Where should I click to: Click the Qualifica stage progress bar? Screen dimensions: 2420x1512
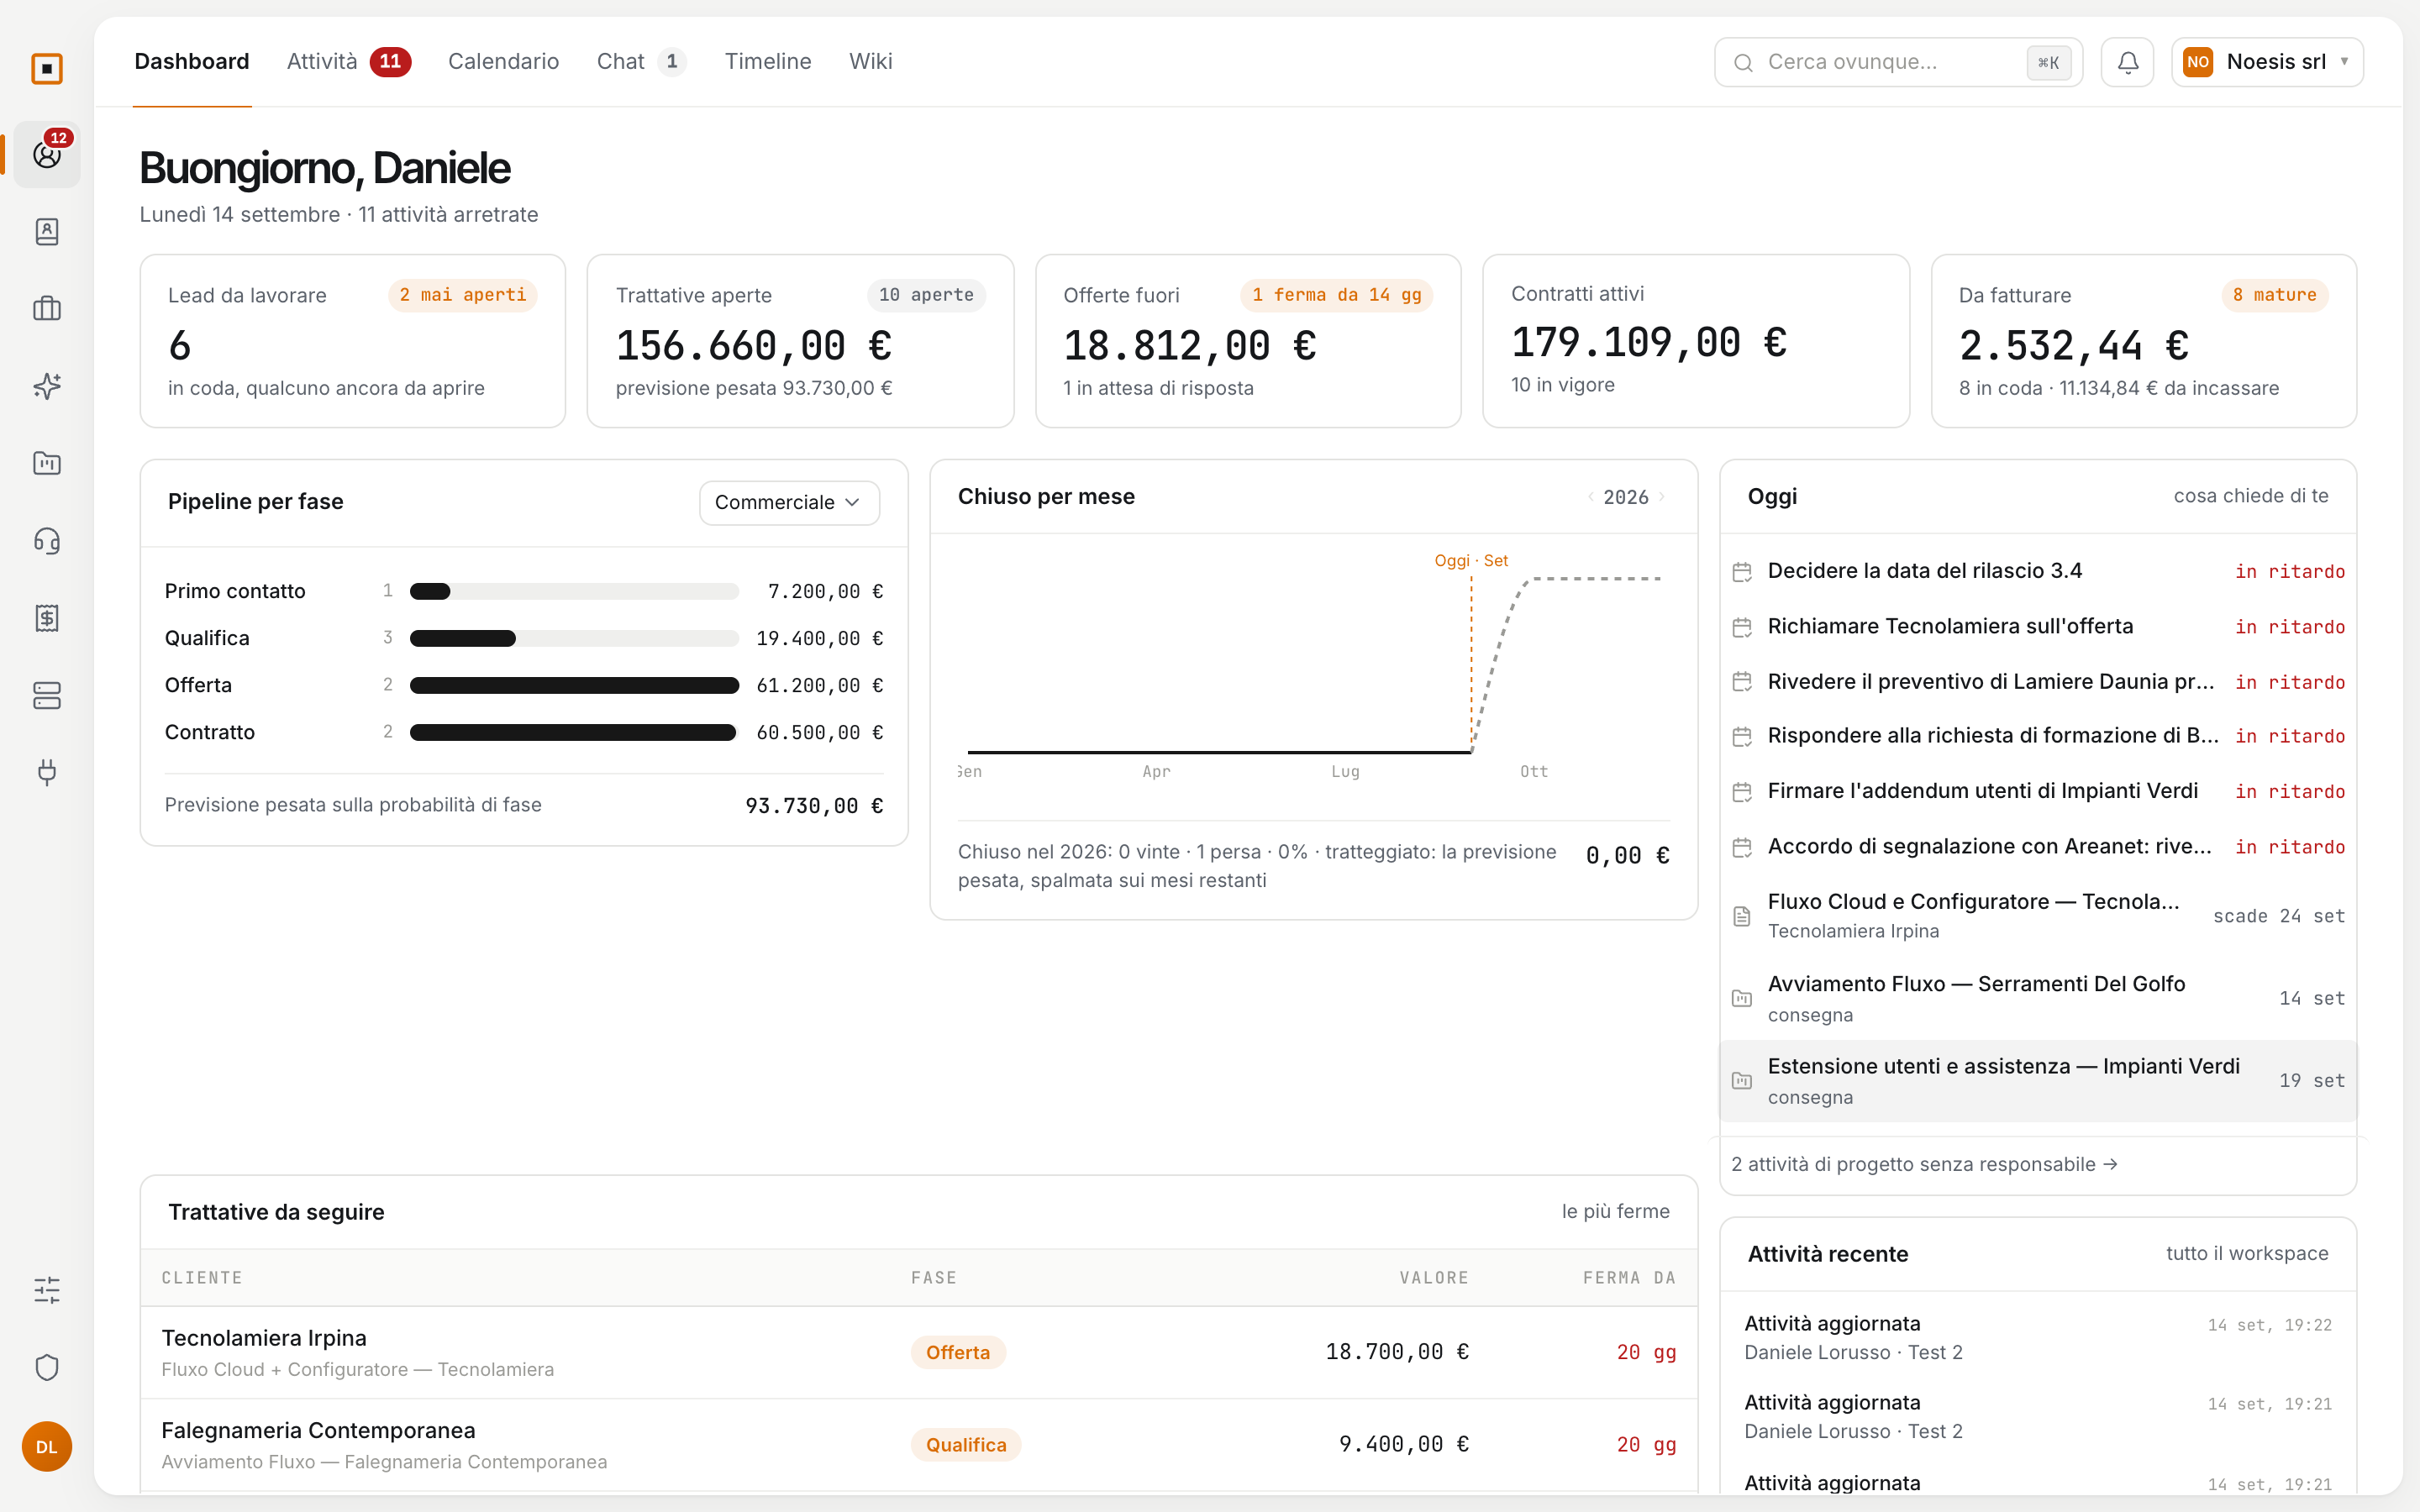[x=574, y=638]
